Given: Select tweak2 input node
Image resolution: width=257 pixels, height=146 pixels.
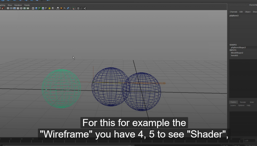Looking at the screenshot, I should [x=234, y=56].
